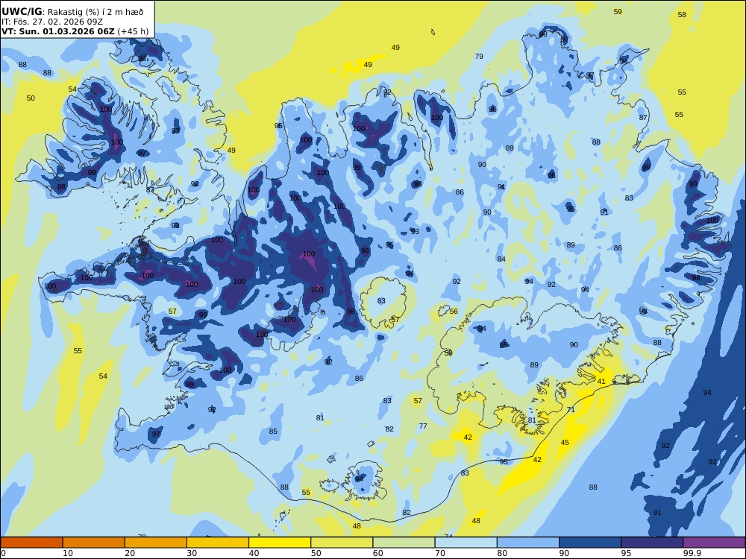The height and width of the screenshot is (559, 746).
Task: Click the map value '41'
Action: [x=601, y=381]
